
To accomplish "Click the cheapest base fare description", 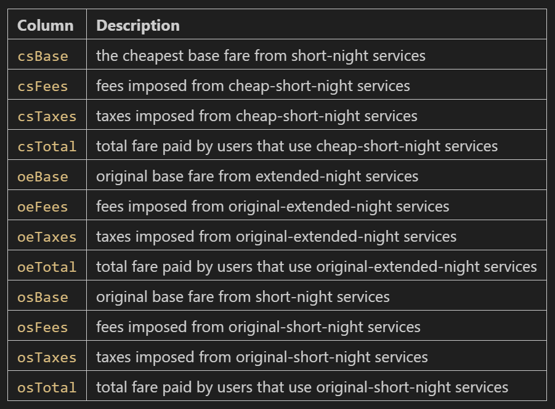I will (x=261, y=56).
